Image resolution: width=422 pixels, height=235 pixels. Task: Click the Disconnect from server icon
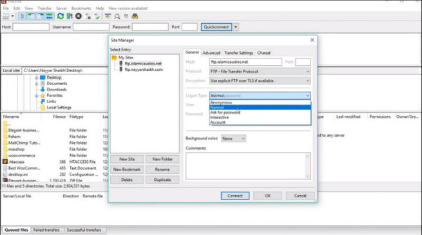88,16
